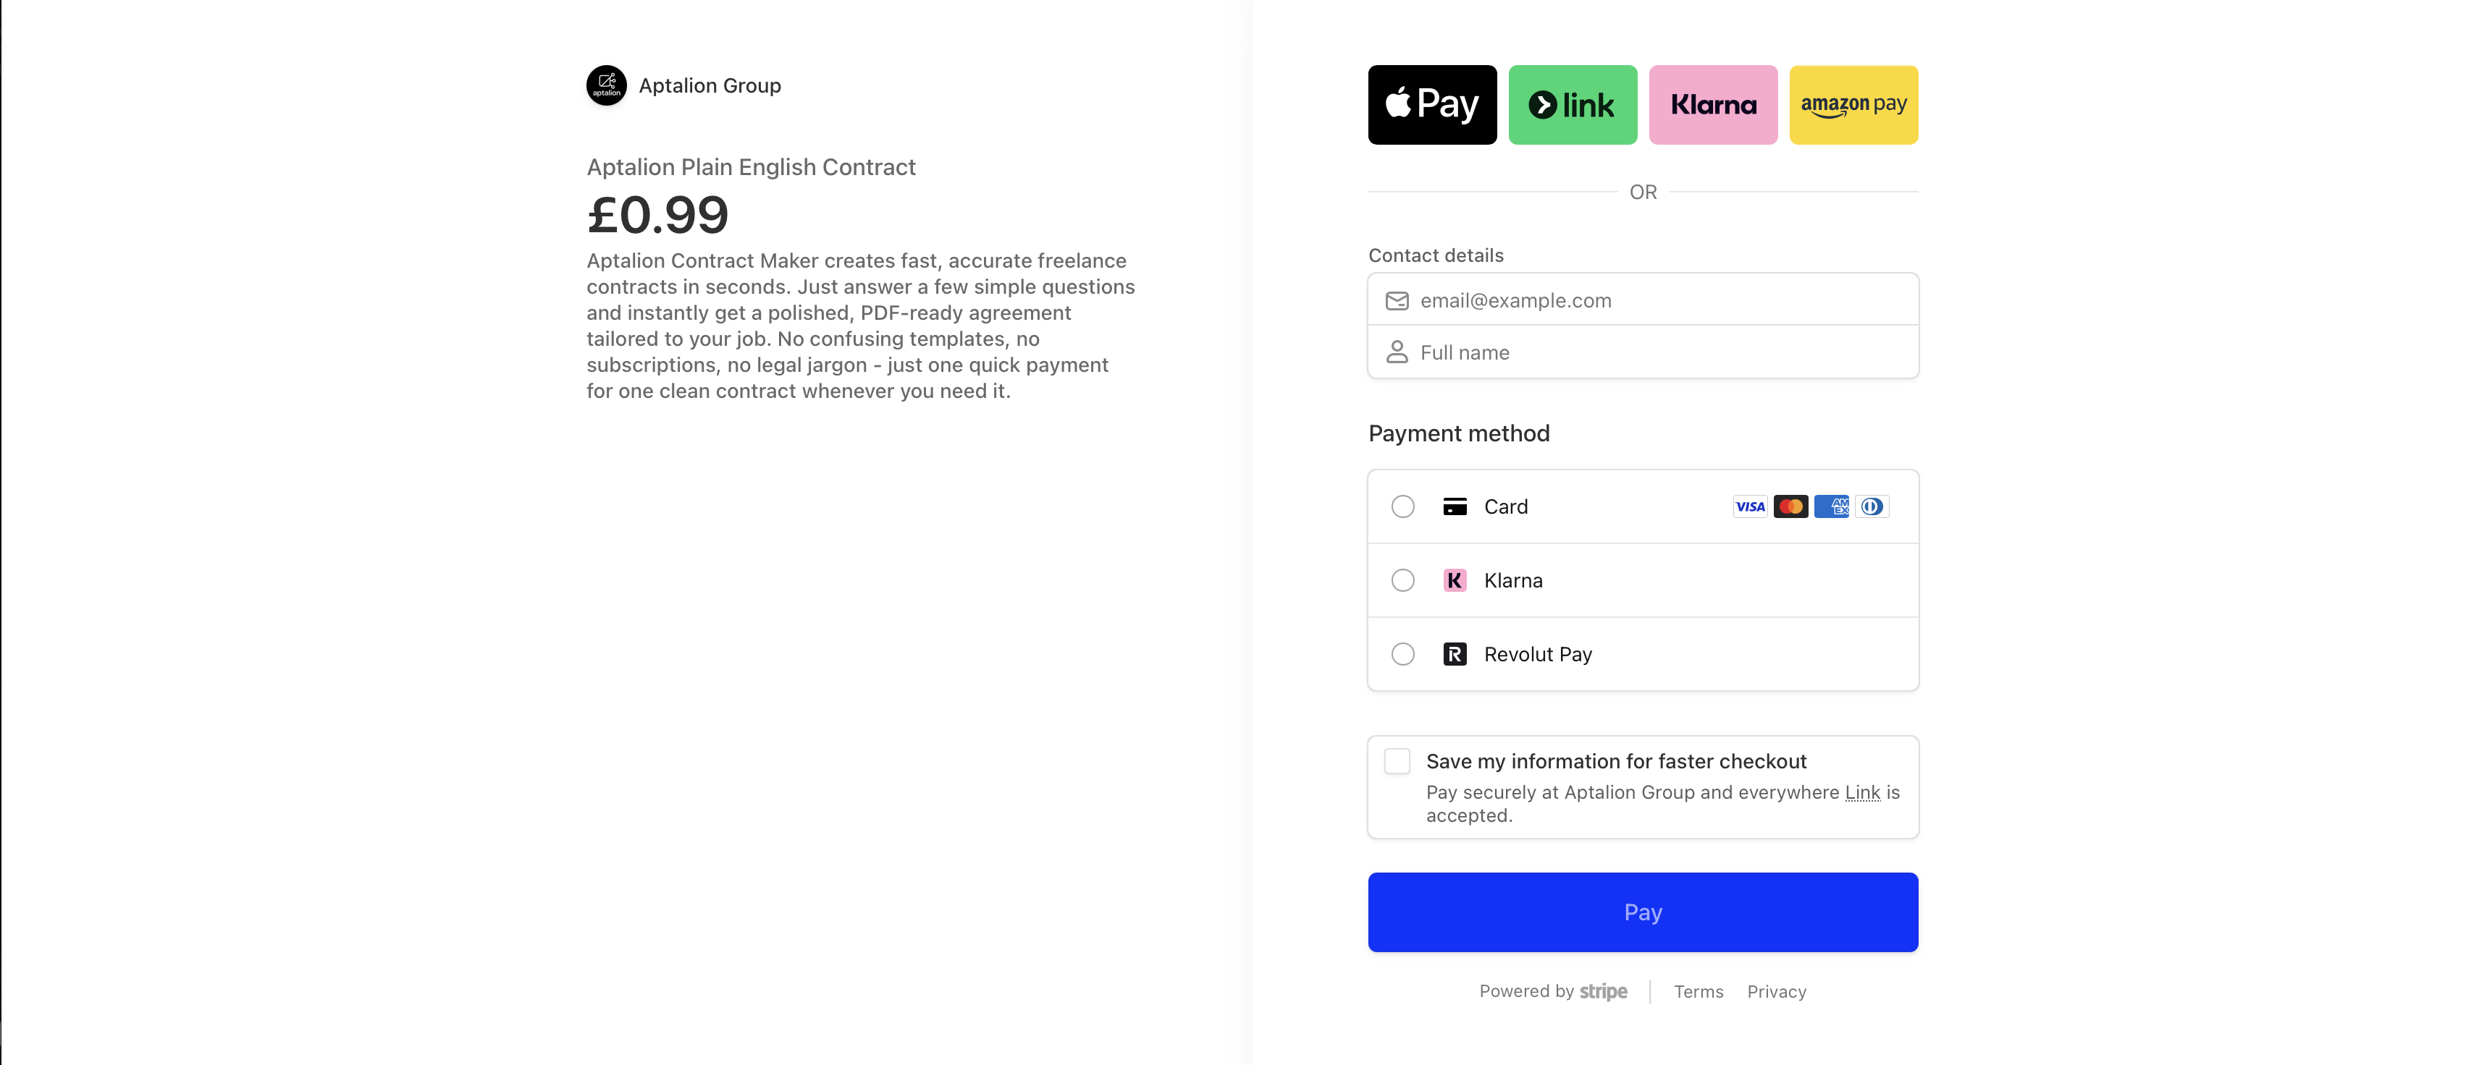Viewport: 2479px width, 1065px height.
Task: Pay using Amazon Pay
Action: [x=1853, y=105]
